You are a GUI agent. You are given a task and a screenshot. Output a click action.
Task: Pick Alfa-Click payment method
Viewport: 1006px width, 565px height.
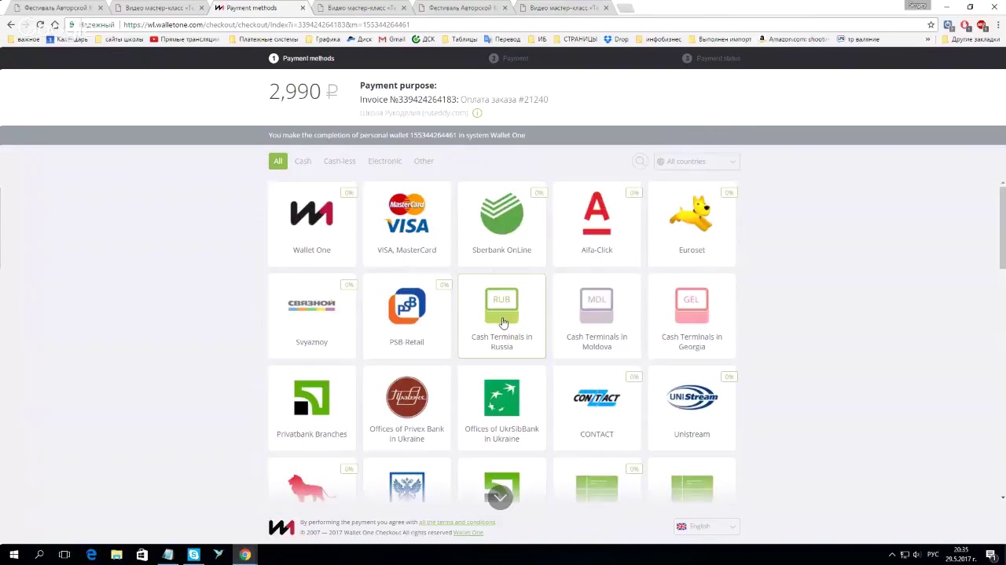597,224
